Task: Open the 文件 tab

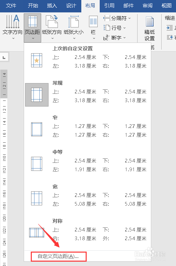Action: 11,6
